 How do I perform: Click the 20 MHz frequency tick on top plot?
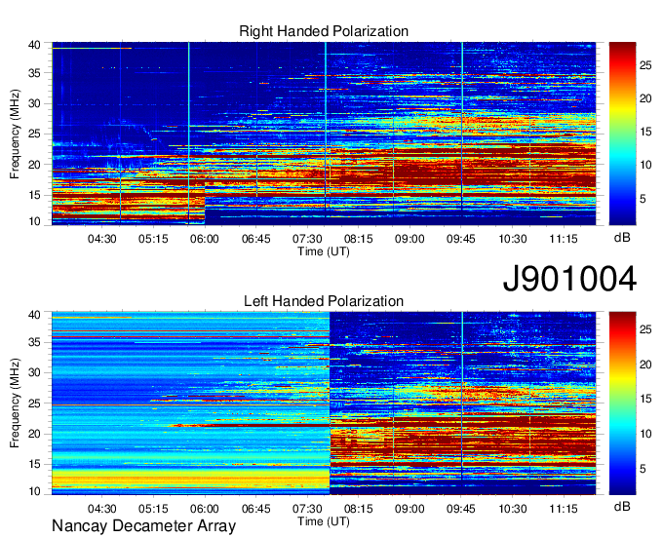[x=35, y=165]
